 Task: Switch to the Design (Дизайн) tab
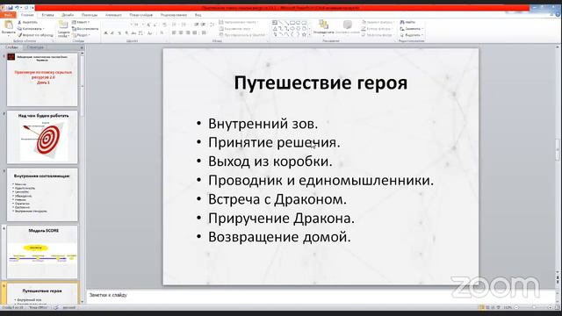pyautogui.click(x=68, y=15)
